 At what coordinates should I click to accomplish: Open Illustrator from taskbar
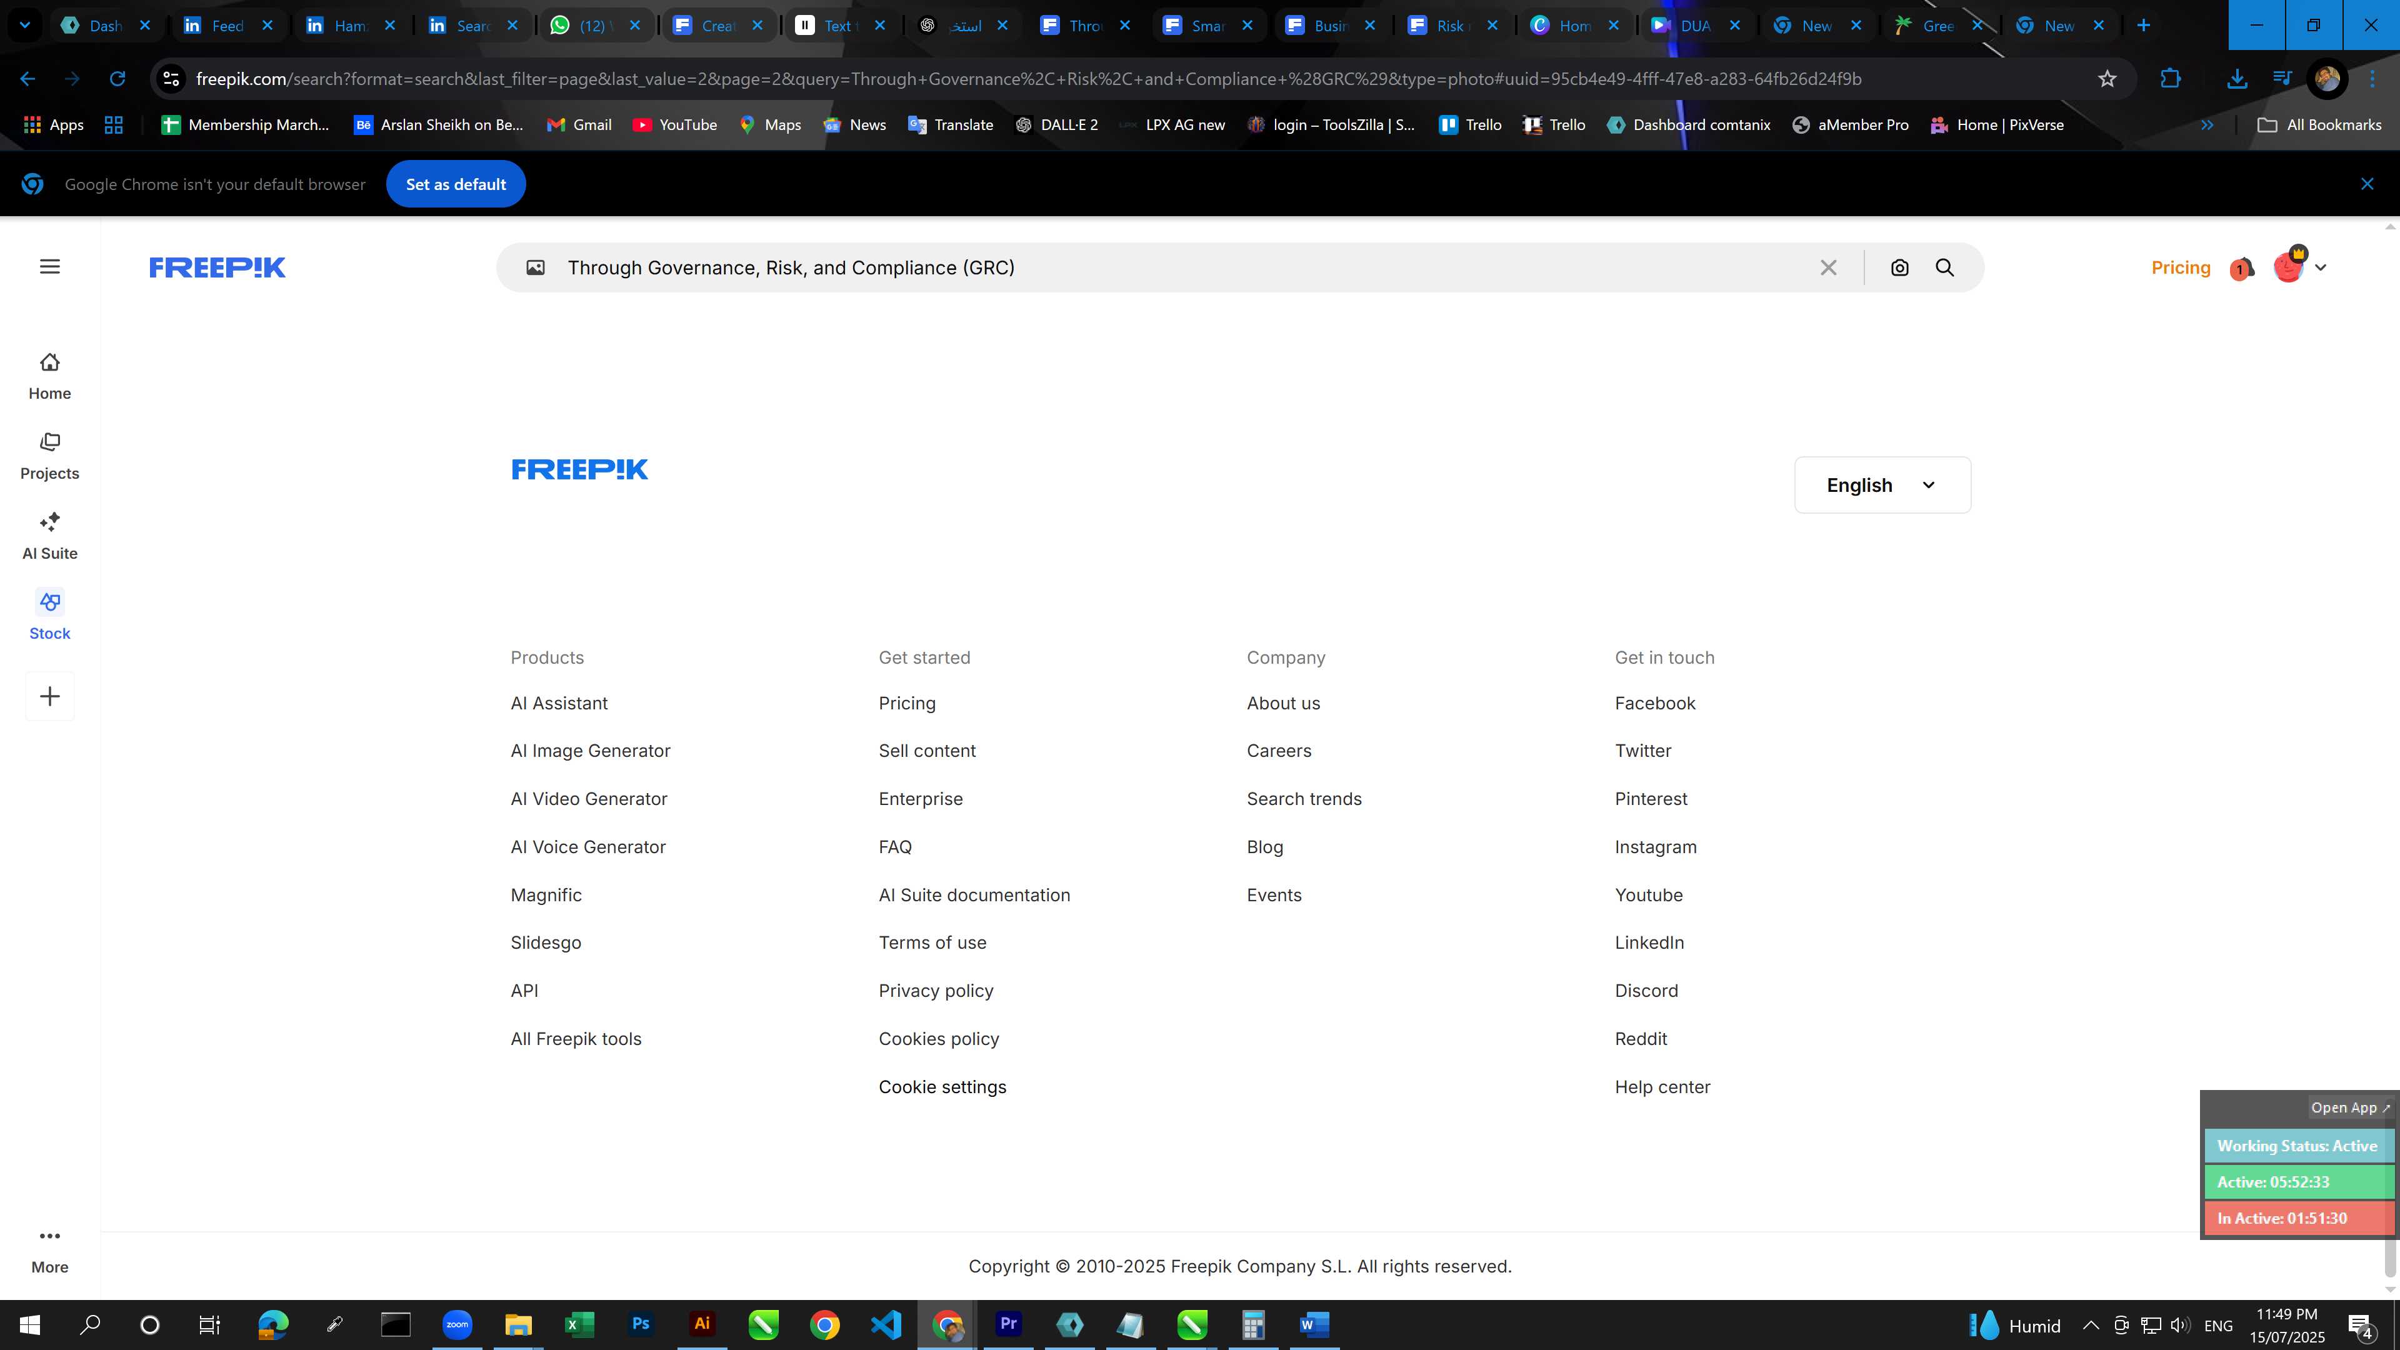coord(701,1325)
